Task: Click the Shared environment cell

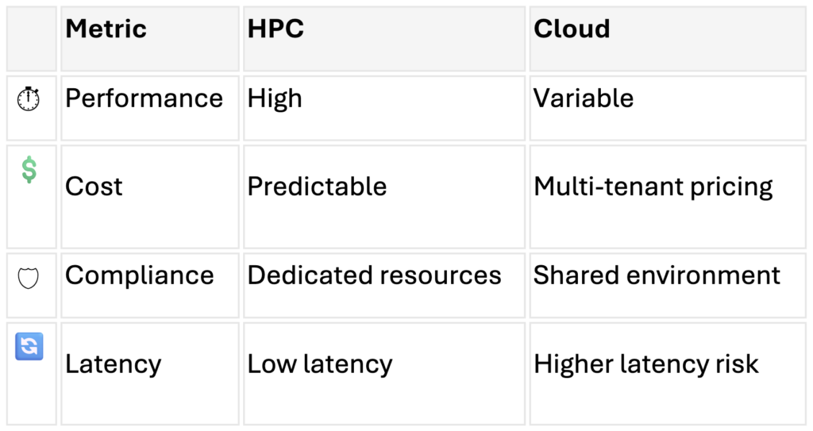Action: click(657, 275)
